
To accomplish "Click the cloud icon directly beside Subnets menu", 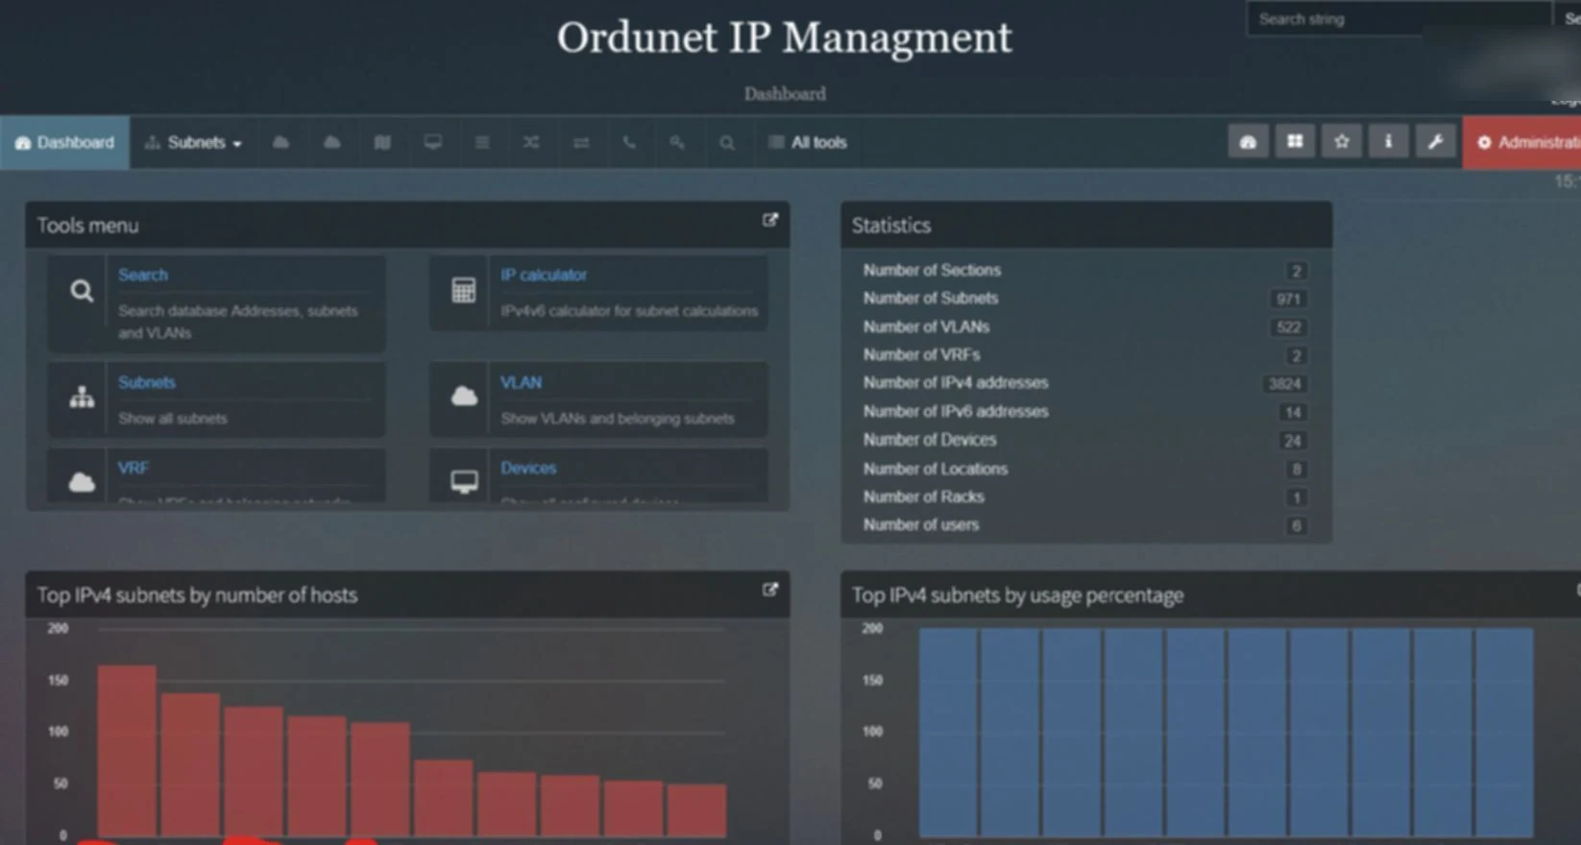I will pyautogui.click(x=280, y=142).
